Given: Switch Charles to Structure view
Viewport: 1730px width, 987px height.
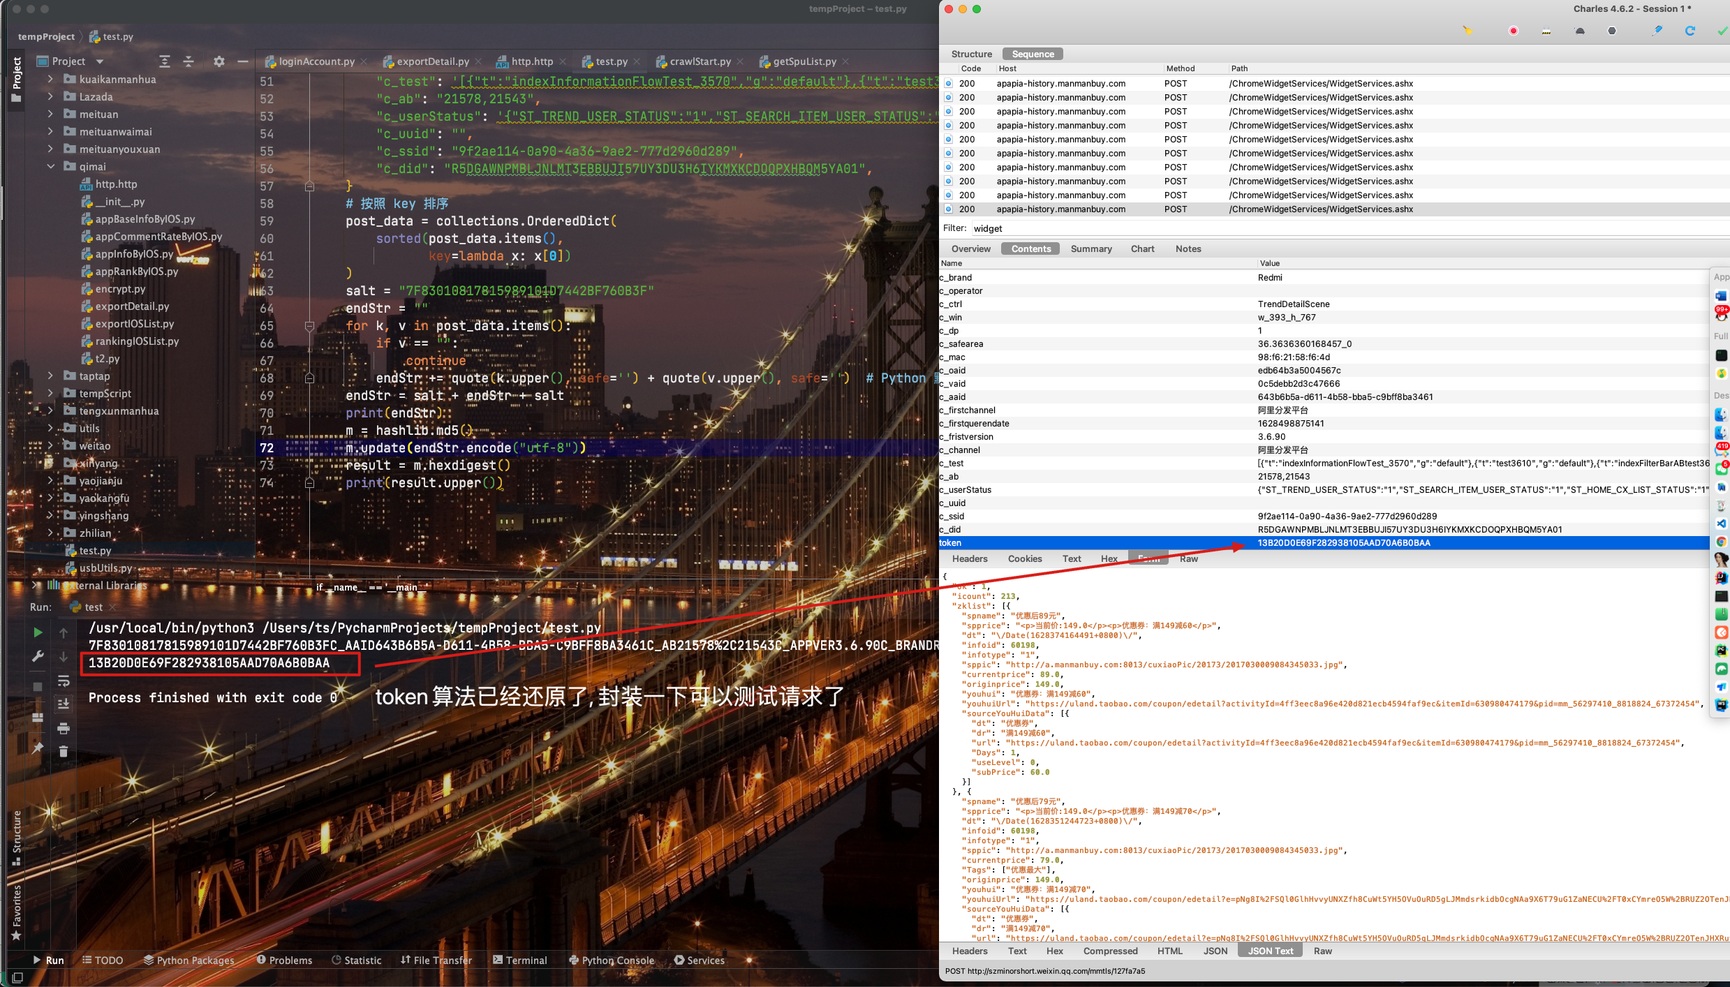Looking at the screenshot, I should [971, 54].
